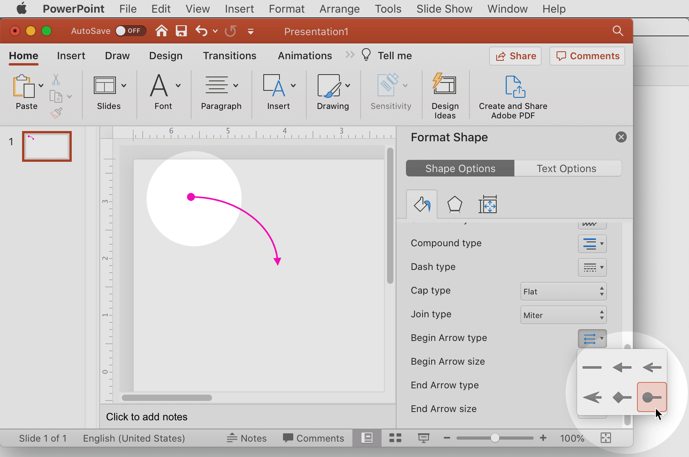
Task: Click the zoom out minus button
Action: (447, 438)
